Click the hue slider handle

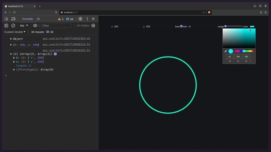pyautogui.click(x=244, y=51)
